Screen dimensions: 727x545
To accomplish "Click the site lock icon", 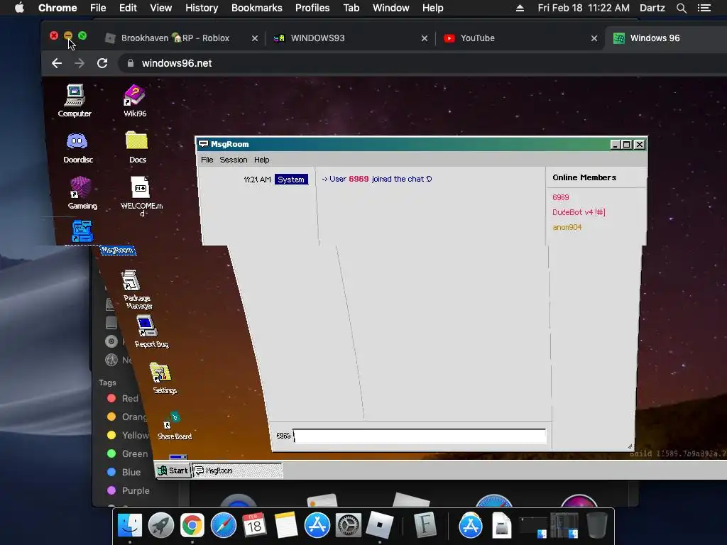I will coord(131,63).
